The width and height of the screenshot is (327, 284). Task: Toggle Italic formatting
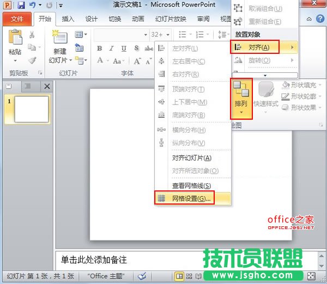(x=112, y=48)
